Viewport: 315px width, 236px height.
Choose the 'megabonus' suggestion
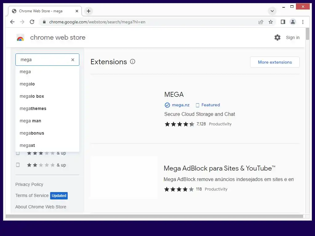click(x=47, y=133)
